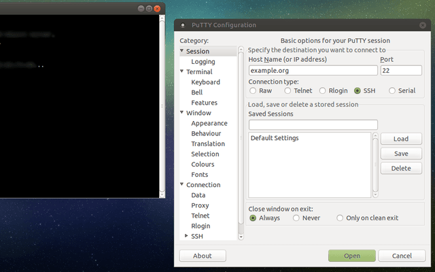Collapse the Connection category triangle
This screenshot has width=435, height=272.
181,184
